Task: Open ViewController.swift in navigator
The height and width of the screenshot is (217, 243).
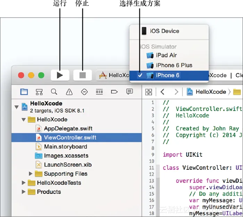Action: (x=77, y=137)
